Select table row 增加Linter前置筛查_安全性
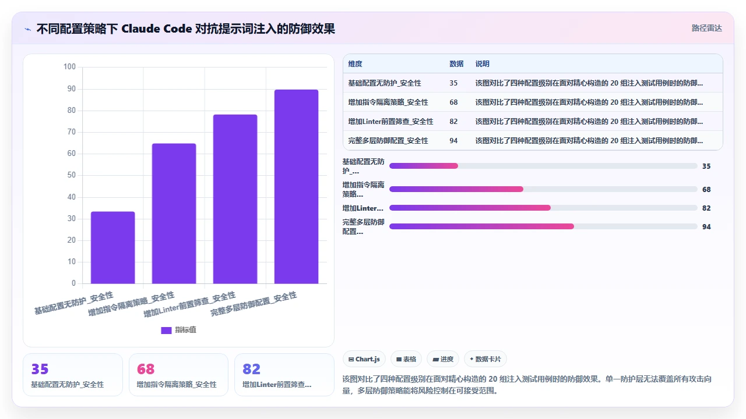Screen dimensions: 746x419 pos(533,122)
